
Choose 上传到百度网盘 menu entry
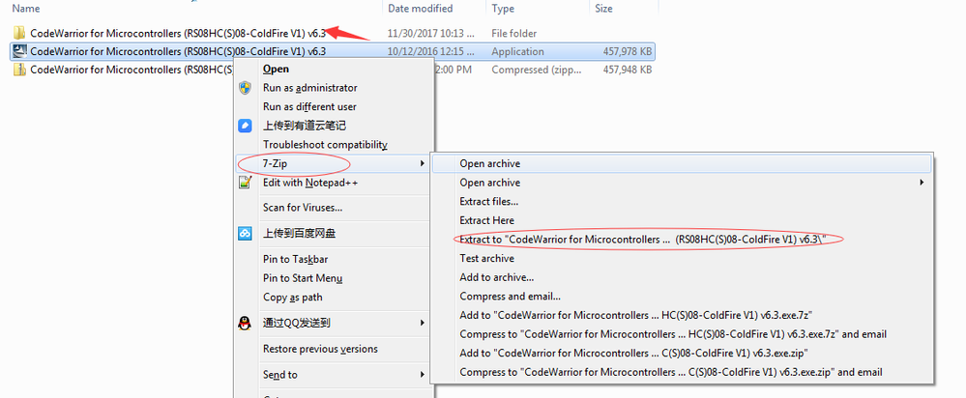tap(300, 233)
